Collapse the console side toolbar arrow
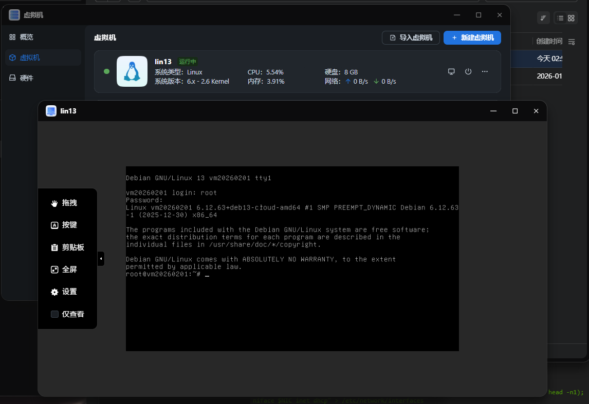 tap(101, 258)
